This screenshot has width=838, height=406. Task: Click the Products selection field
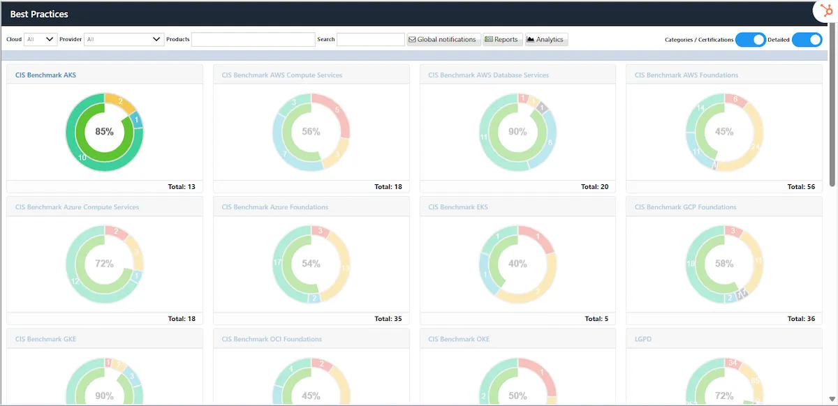coord(253,40)
